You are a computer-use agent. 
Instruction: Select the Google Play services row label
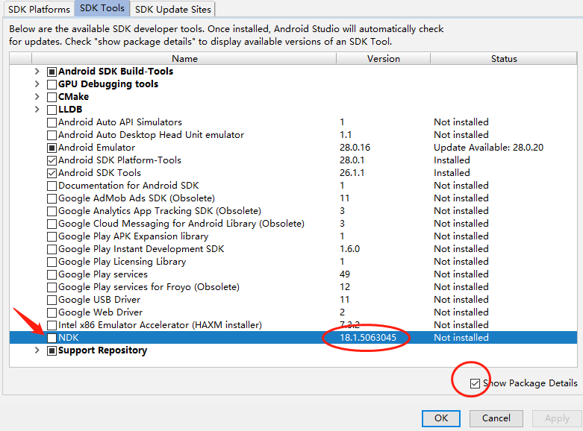coord(103,274)
